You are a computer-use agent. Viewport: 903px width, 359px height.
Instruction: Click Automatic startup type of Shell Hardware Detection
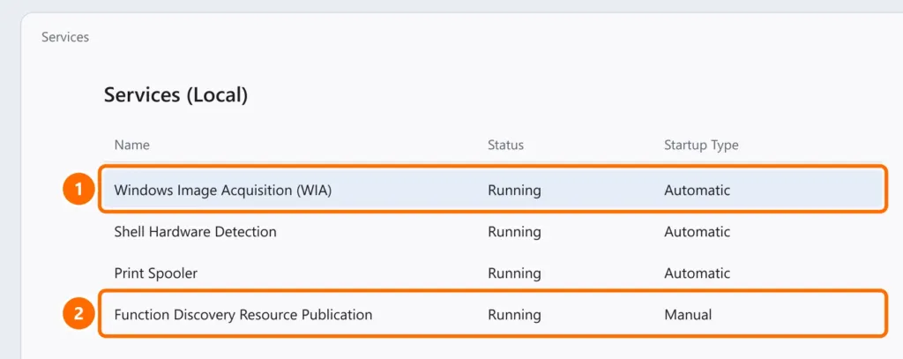pos(697,232)
